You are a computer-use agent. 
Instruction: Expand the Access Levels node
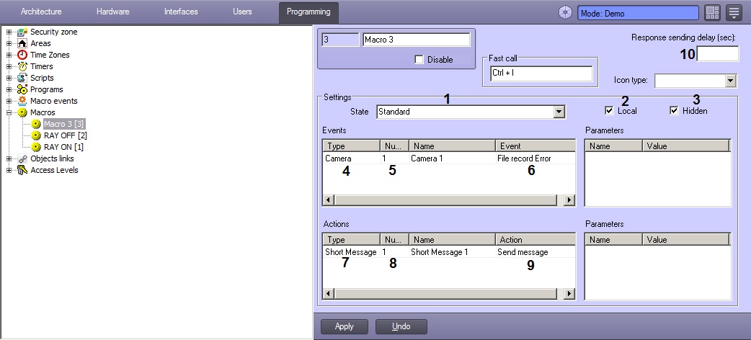click(x=9, y=170)
